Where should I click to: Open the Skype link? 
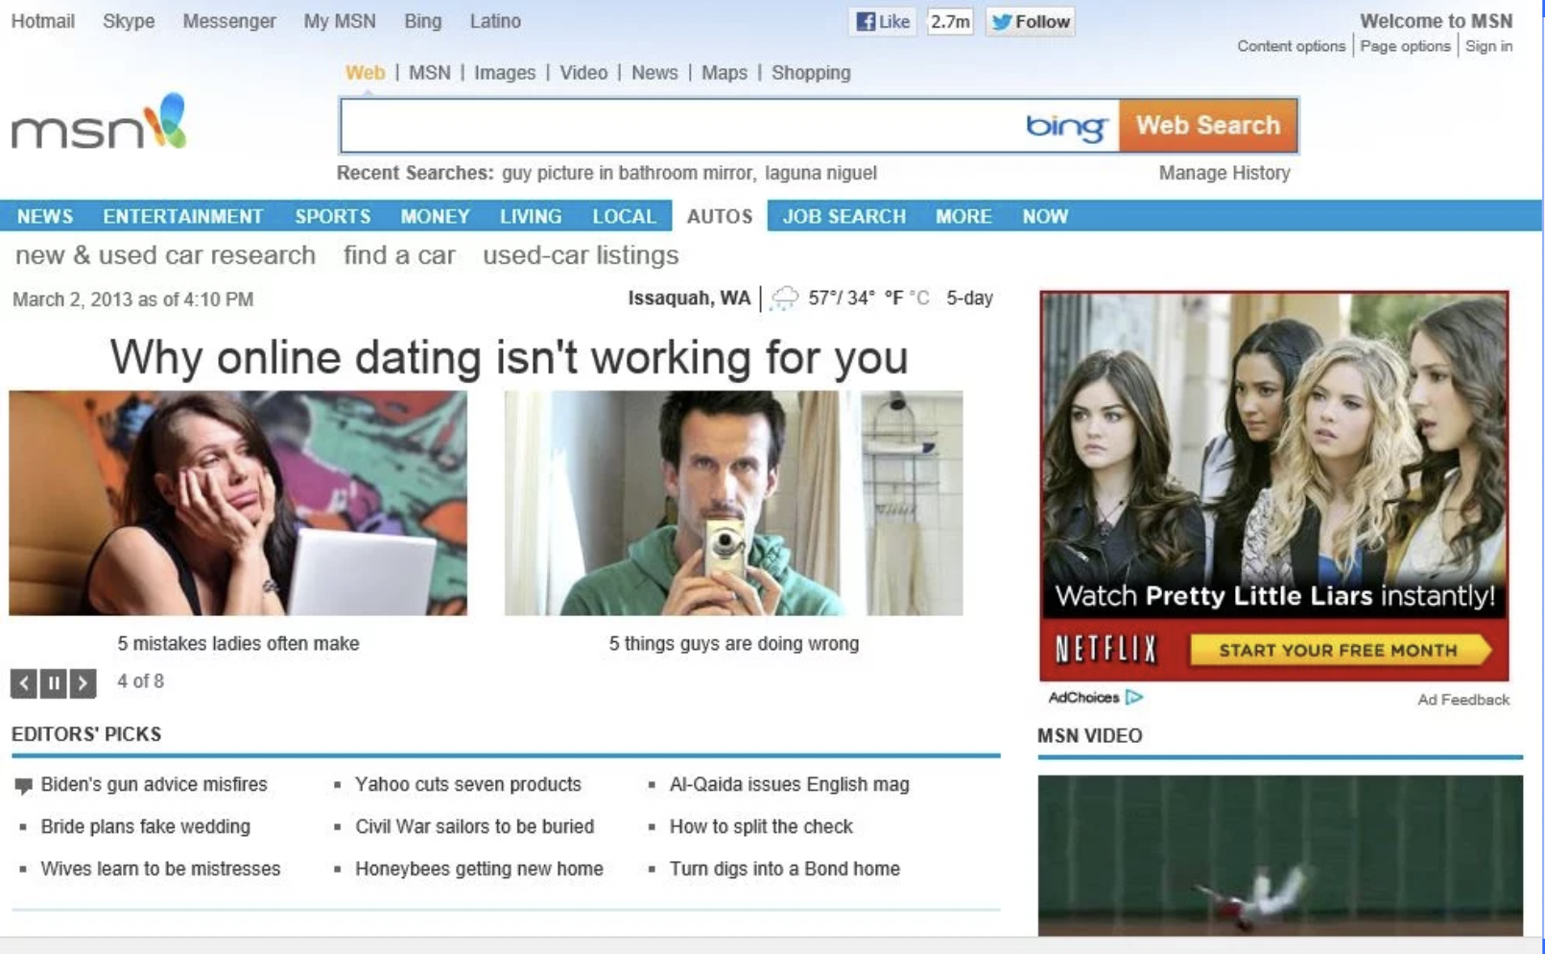click(129, 21)
